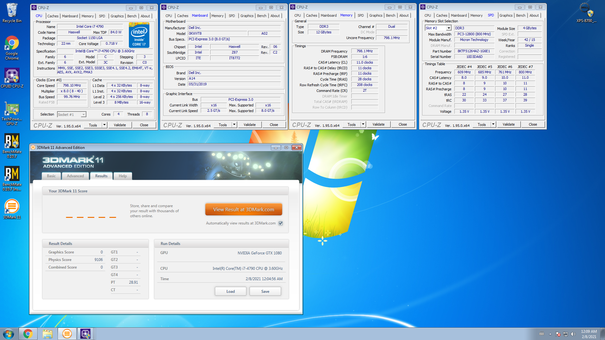The height and width of the screenshot is (340, 605).
Task: Open Chrome from the taskbar
Action: [x=28, y=334]
